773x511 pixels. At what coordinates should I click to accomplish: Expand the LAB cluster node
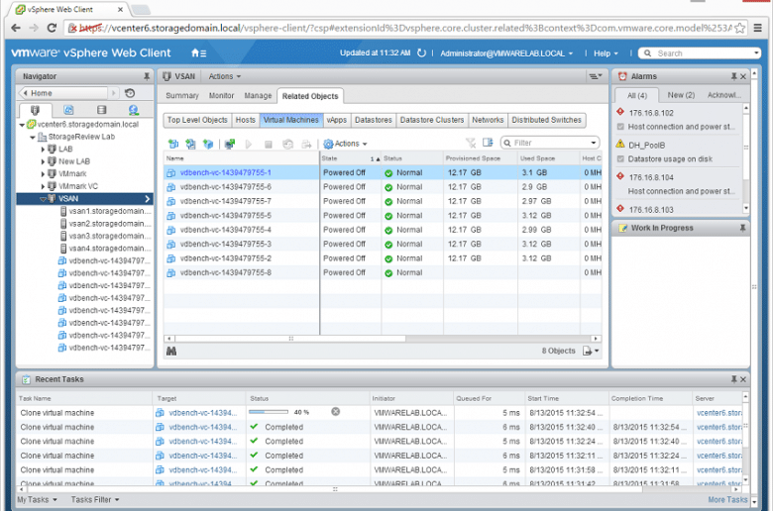coord(43,150)
